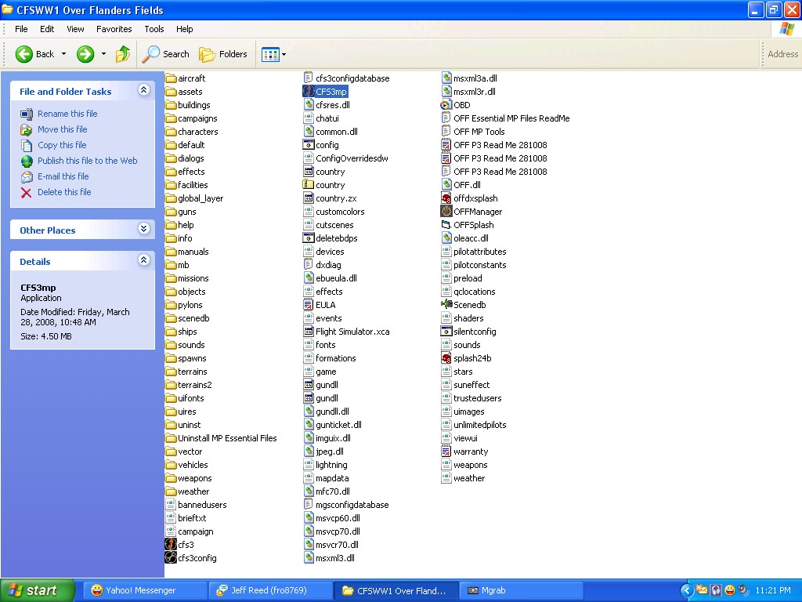The image size is (802, 602).
Task: Select the country.zx file
Action: click(330, 198)
